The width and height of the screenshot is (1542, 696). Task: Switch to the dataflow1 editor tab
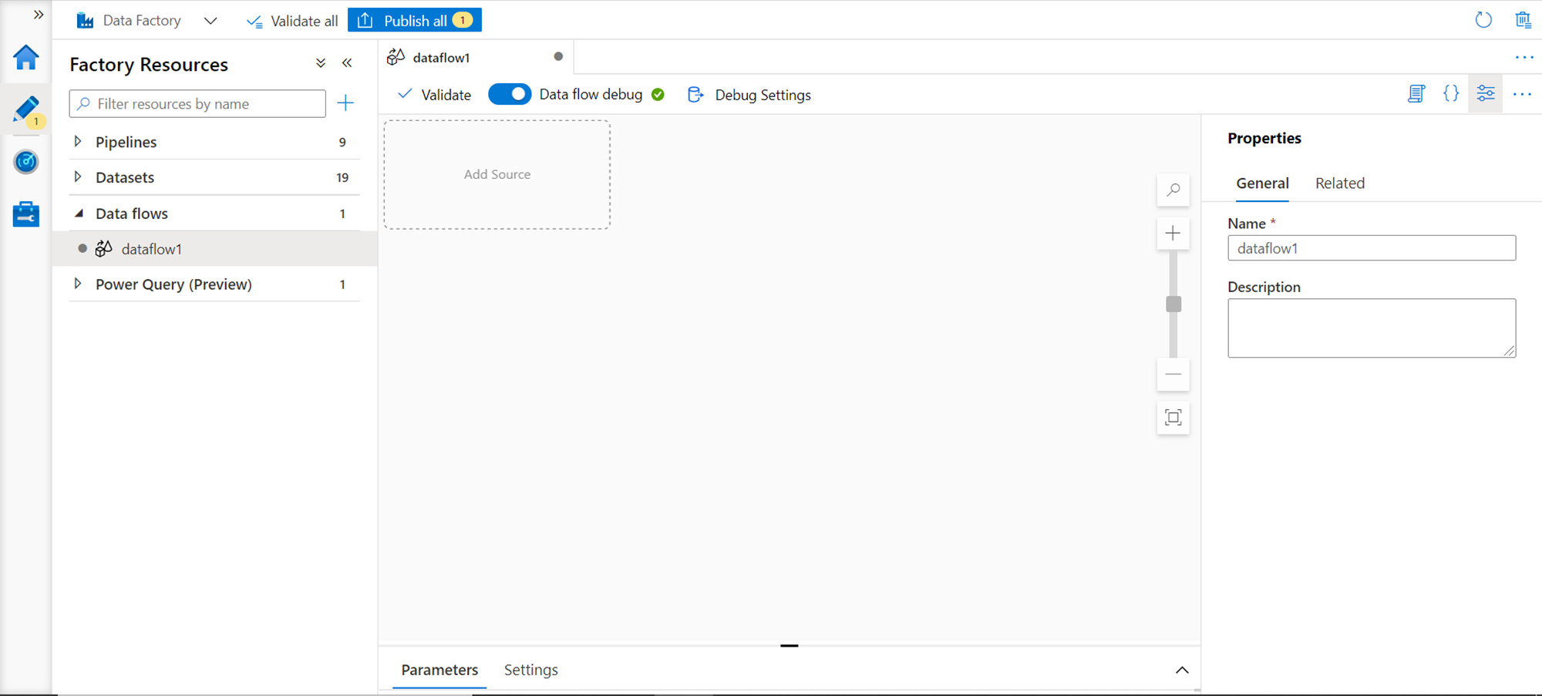(x=440, y=57)
